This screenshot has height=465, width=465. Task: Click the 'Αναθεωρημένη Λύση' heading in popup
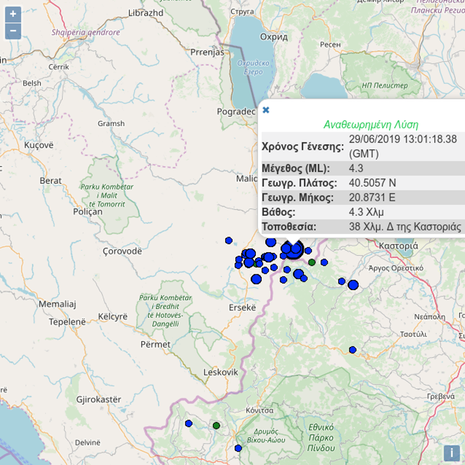point(370,124)
